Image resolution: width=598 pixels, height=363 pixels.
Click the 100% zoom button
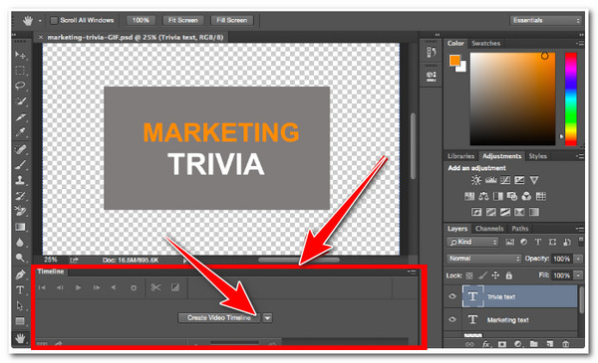tap(141, 20)
